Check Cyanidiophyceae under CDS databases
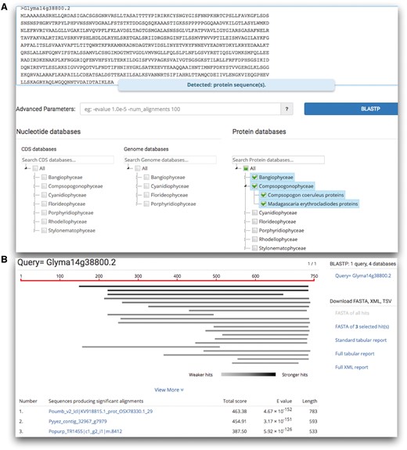The width and height of the screenshot is (407, 450). [x=44, y=195]
